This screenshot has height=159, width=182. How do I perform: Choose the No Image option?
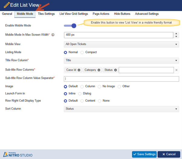pyautogui.click(x=99, y=87)
